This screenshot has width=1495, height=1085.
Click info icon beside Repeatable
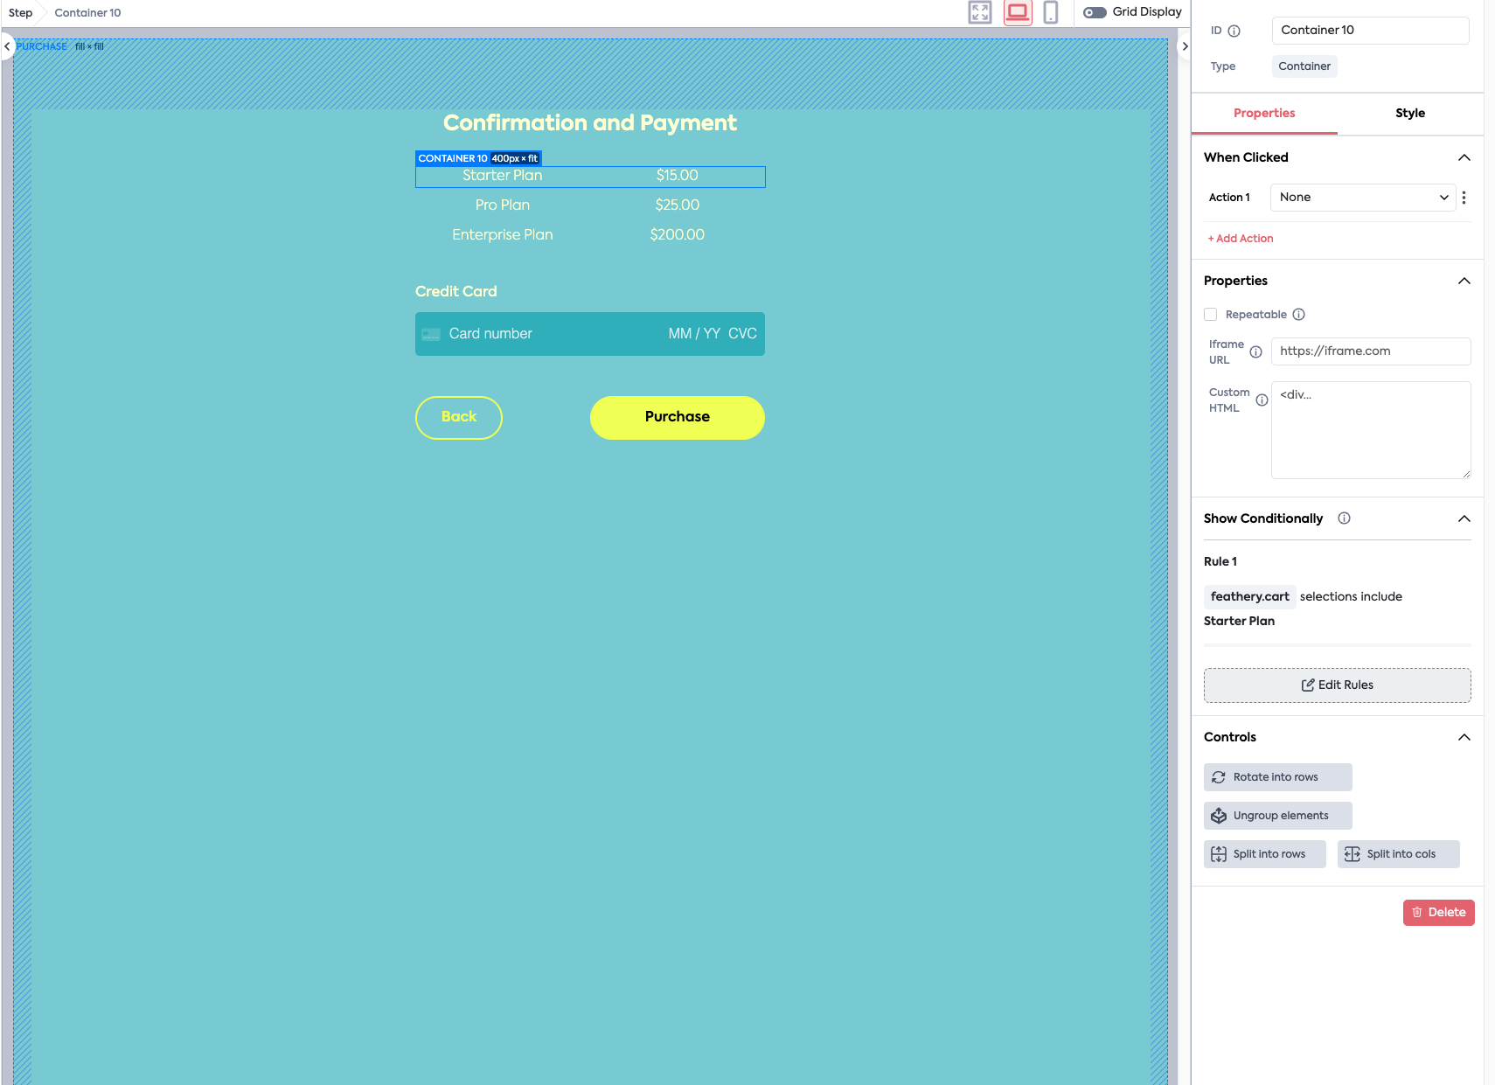[1299, 315]
